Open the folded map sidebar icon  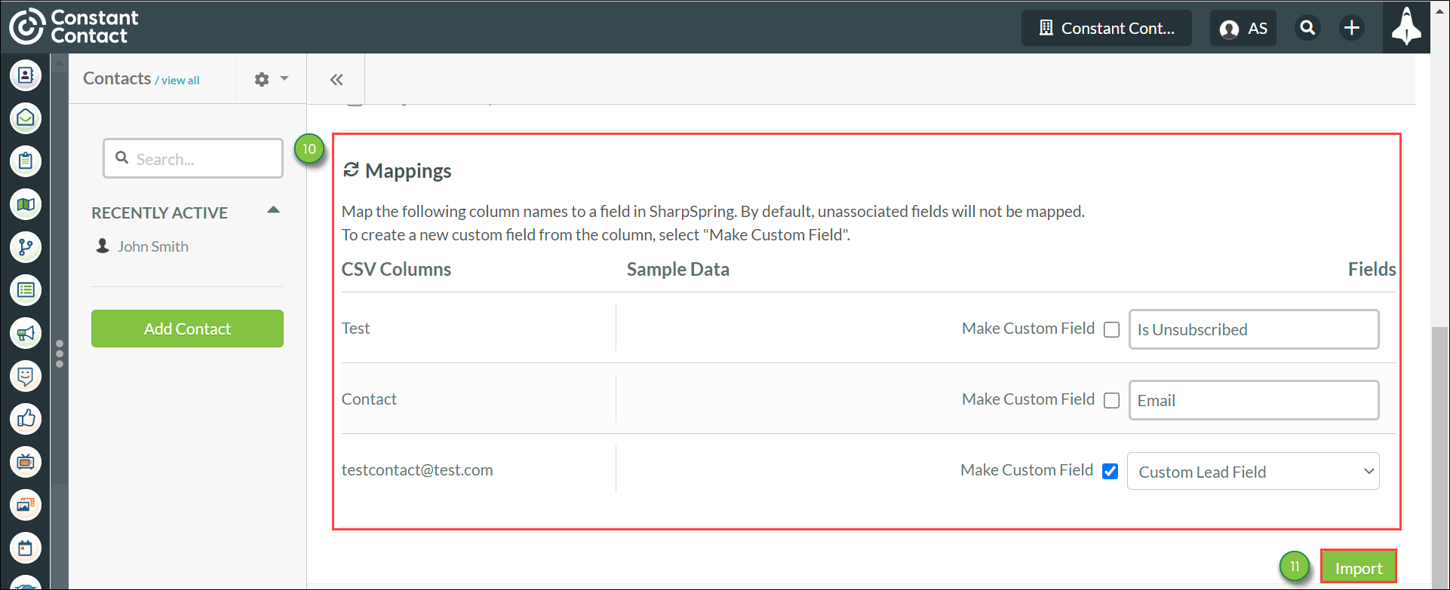coord(26,204)
